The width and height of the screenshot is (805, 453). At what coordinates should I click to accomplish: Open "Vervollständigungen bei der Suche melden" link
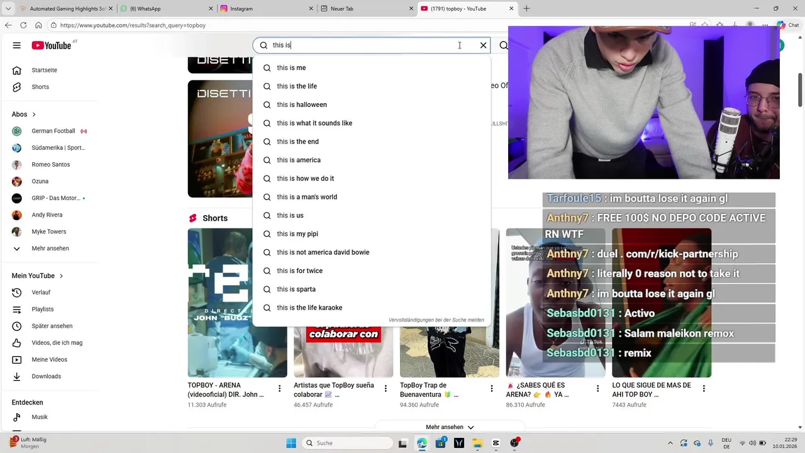436,320
